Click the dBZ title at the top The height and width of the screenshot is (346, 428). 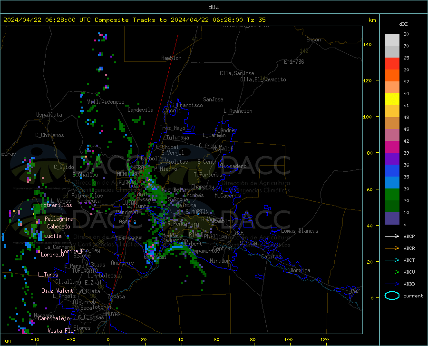pos(214,7)
